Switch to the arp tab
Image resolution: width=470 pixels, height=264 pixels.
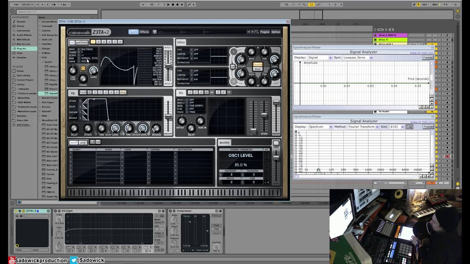83,142
